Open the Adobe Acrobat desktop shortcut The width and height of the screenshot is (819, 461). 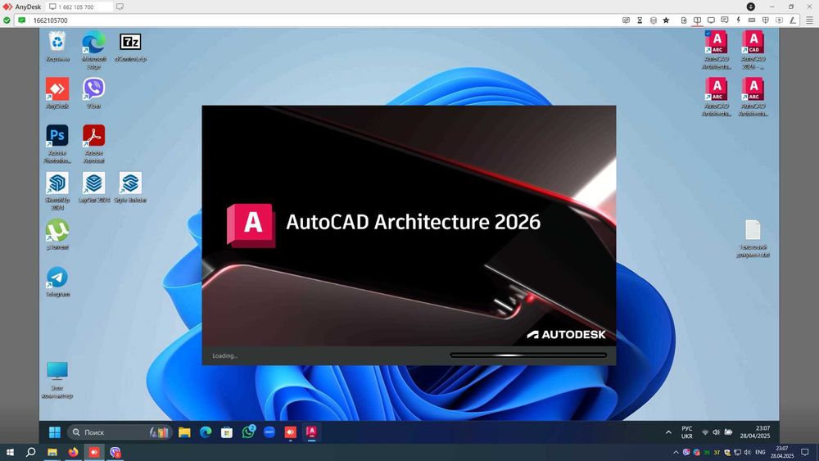(x=93, y=144)
